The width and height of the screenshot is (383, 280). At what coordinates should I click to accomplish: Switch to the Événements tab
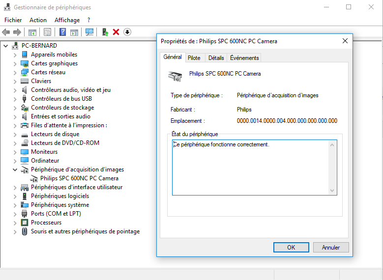(x=244, y=58)
